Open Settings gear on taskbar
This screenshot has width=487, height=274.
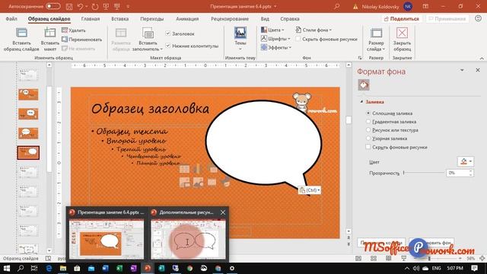(232, 268)
